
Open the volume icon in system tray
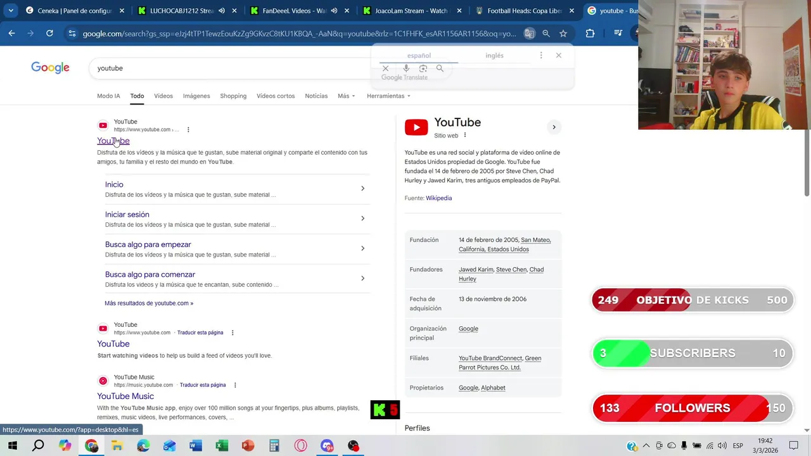[722, 446]
